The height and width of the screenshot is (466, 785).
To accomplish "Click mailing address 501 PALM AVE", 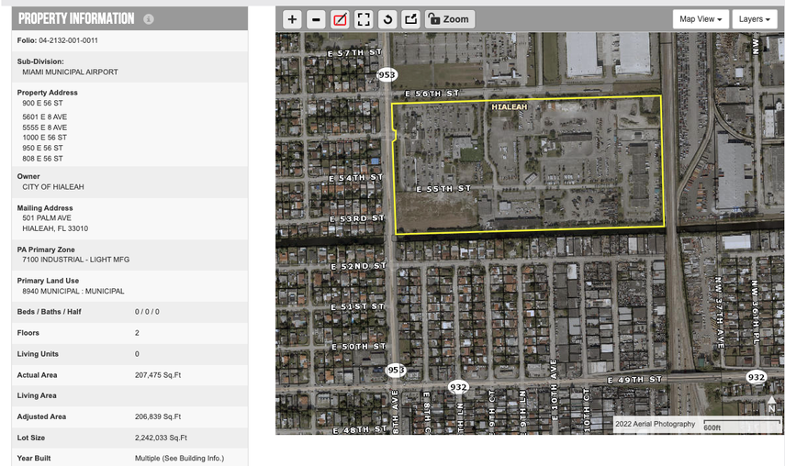I will pos(47,218).
